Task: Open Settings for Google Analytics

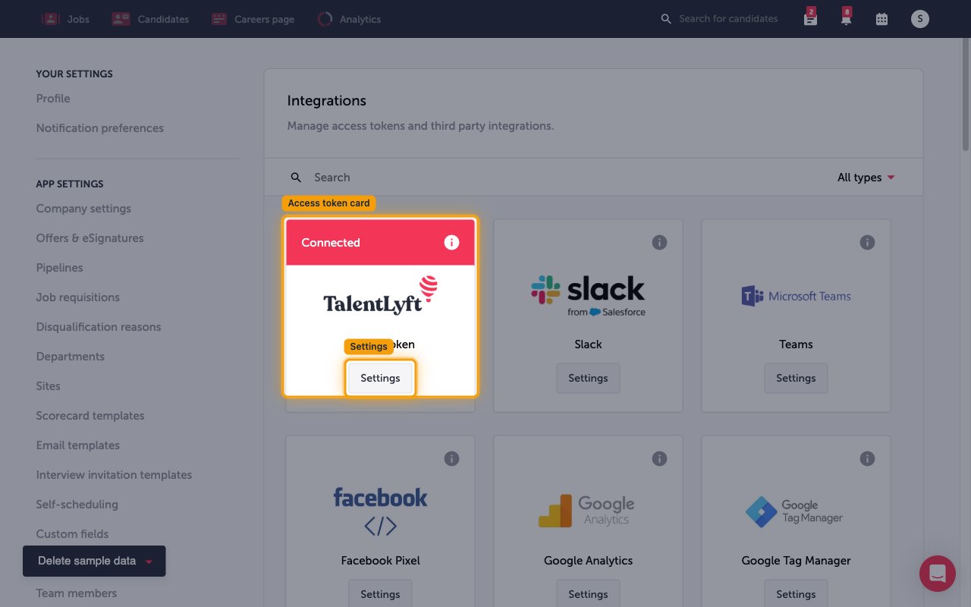Action: [588, 594]
